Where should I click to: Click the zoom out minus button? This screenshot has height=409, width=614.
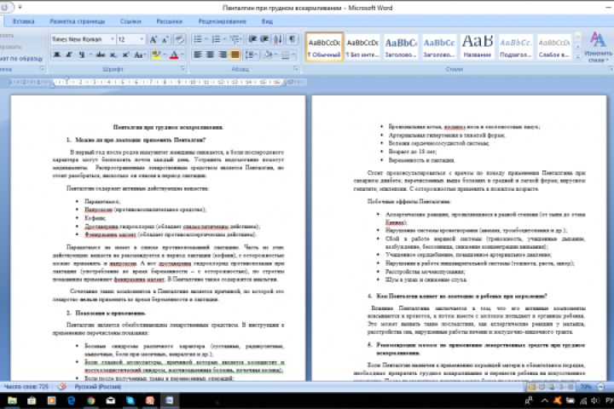click(x=601, y=387)
